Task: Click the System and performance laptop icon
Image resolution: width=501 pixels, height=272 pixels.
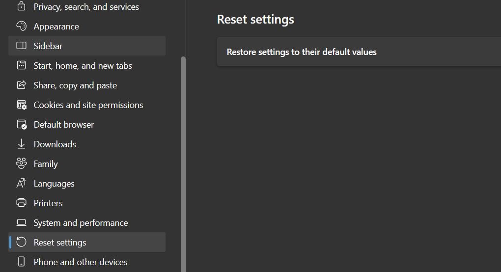Action: pyautogui.click(x=21, y=222)
